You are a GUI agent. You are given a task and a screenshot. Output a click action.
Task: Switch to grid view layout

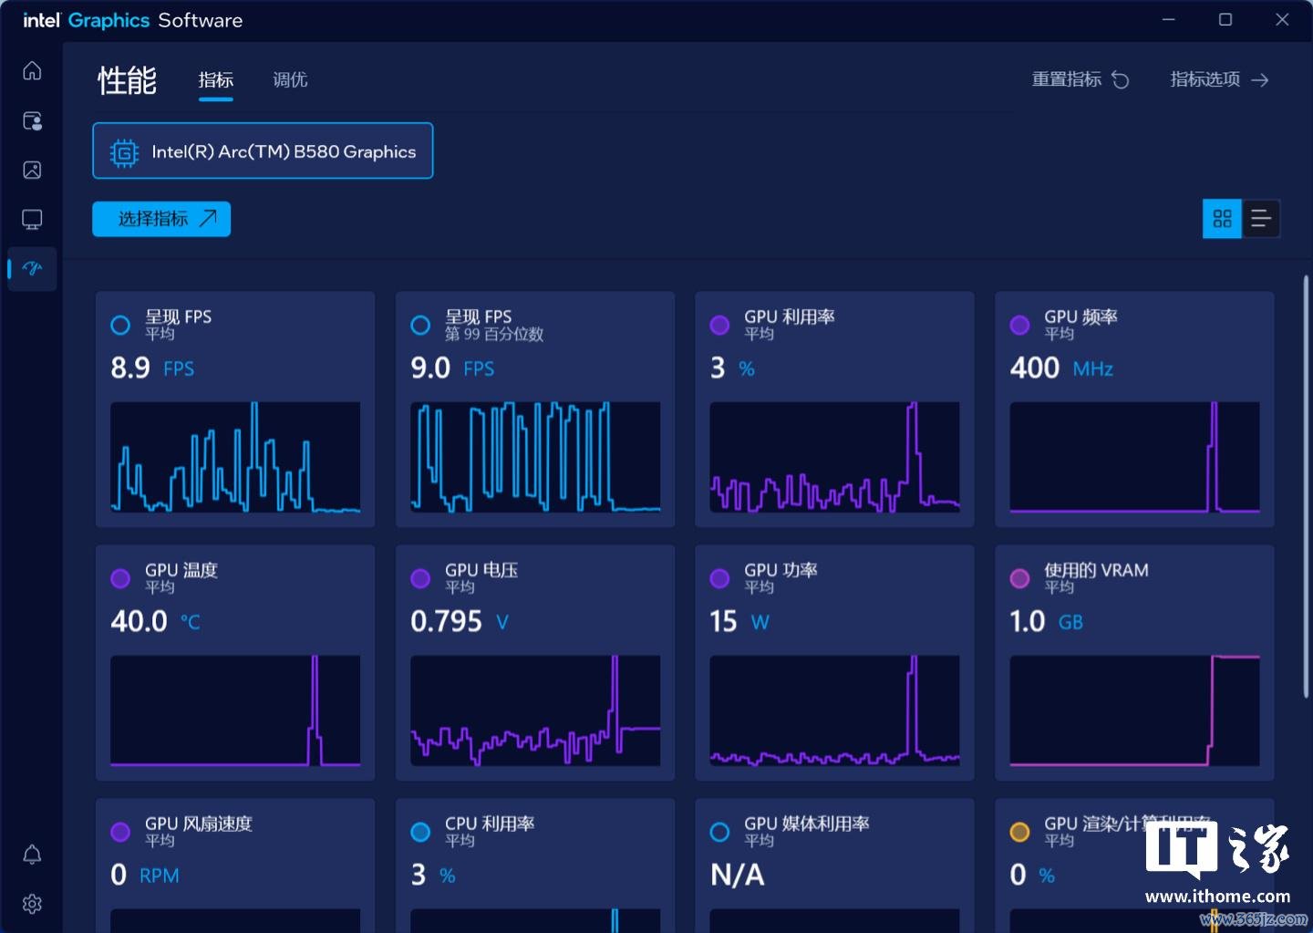click(x=1222, y=219)
